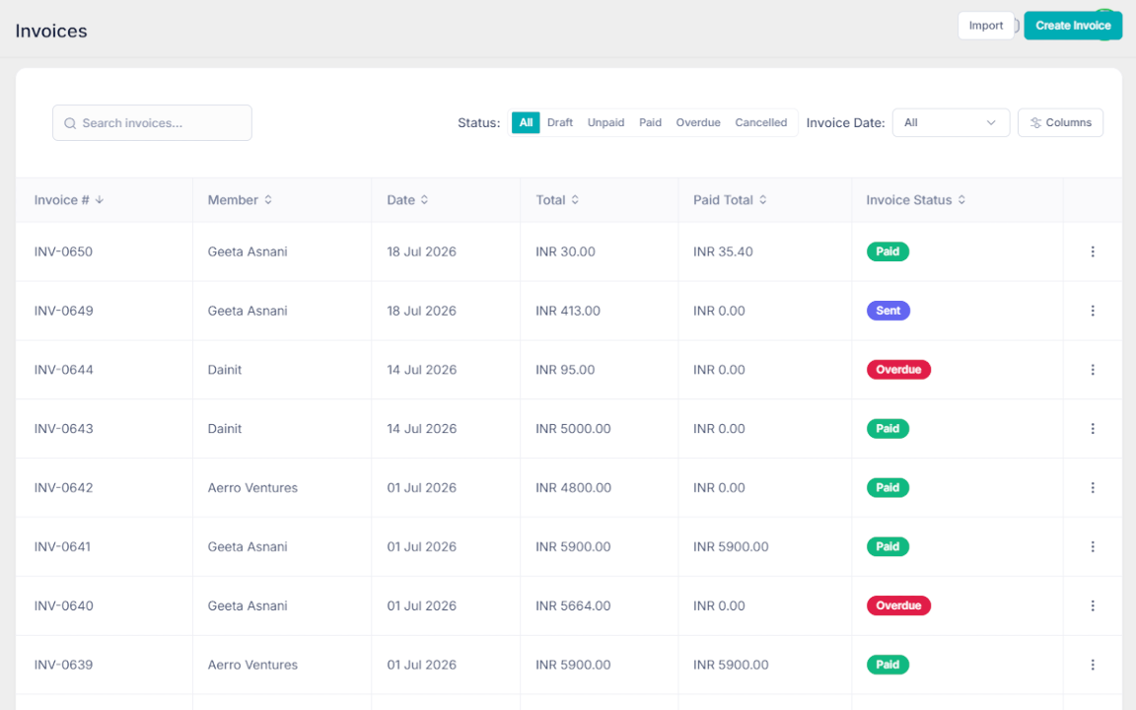1136x710 pixels.
Task: Open the actions menu for INV-0650
Action: tap(1093, 251)
